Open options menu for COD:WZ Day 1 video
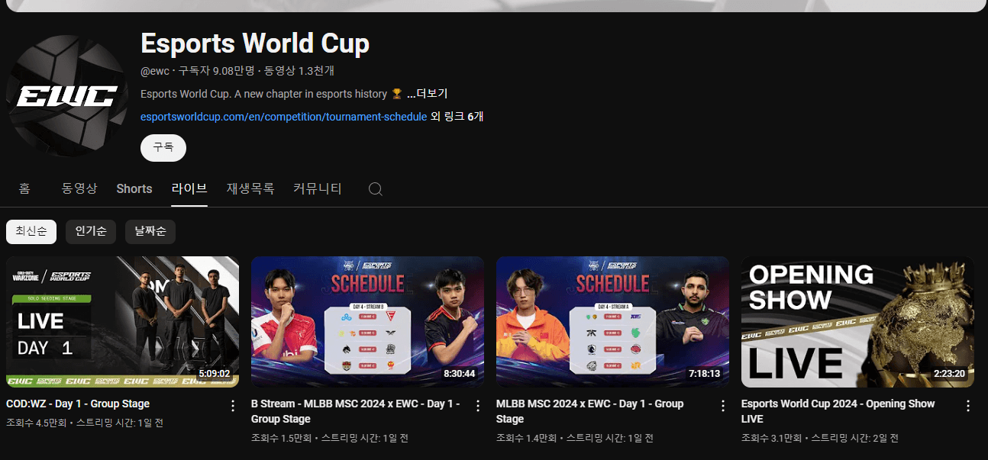 tap(233, 406)
